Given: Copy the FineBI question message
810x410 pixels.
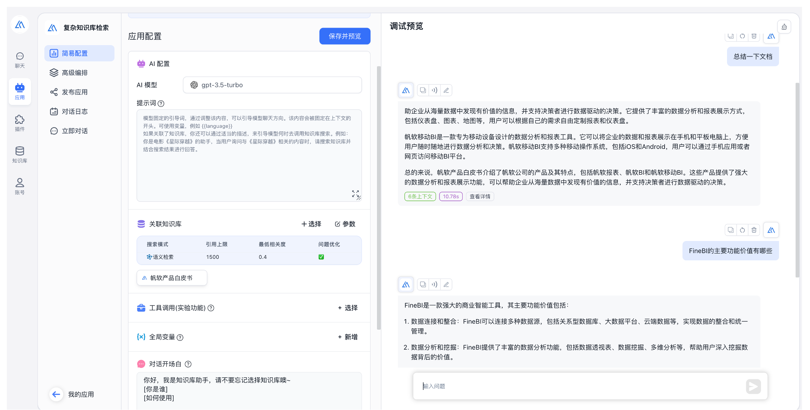Looking at the screenshot, I should [730, 230].
